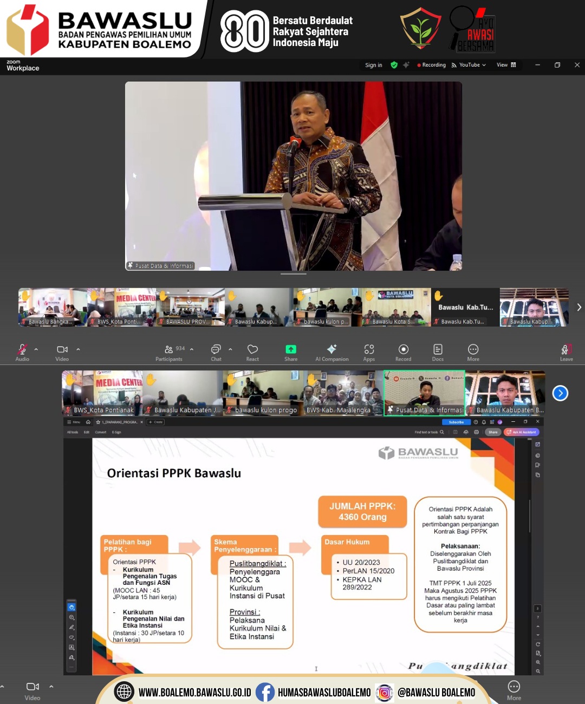Screen dimensions: 585x704
Task: Go to Acrobat home icon
Action: point(88,422)
